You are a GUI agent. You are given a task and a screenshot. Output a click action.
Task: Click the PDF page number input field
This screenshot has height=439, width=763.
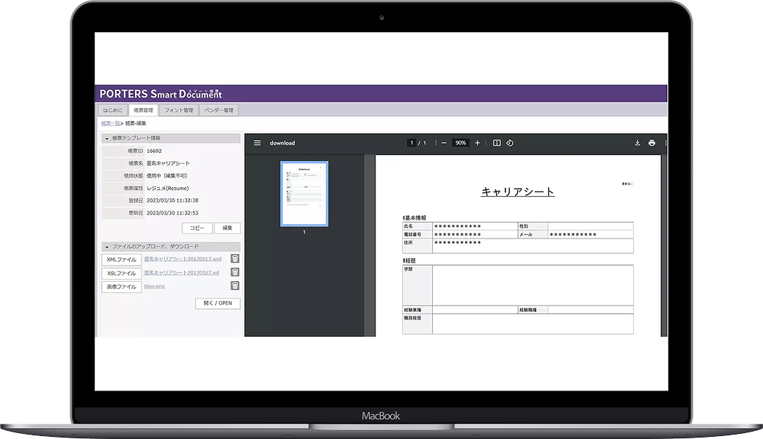point(412,143)
